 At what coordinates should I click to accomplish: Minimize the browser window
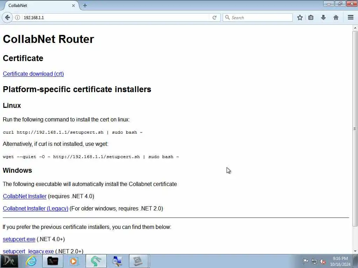coord(329,4)
